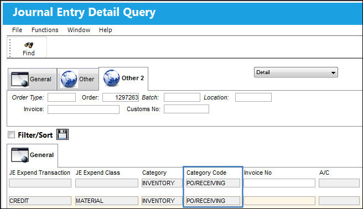Click the Find binoculars icon
The image size is (363, 209).
[x=29, y=45]
